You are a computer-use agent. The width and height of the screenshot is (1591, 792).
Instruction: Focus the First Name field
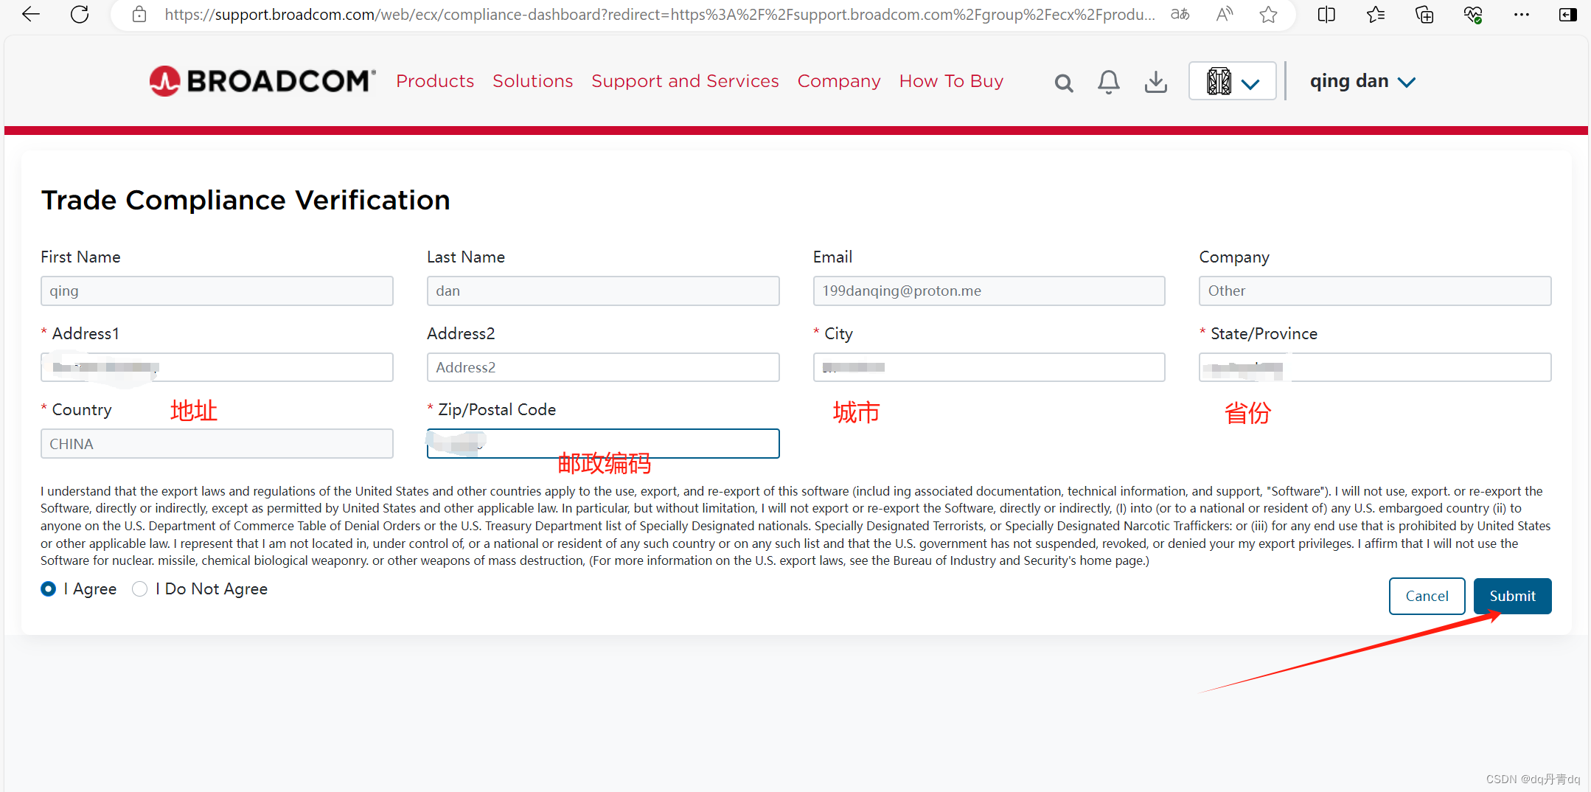pyautogui.click(x=217, y=291)
